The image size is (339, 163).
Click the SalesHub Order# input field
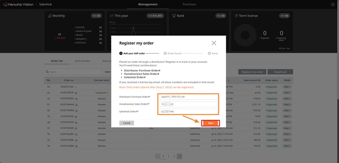click(x=189, y=111)
